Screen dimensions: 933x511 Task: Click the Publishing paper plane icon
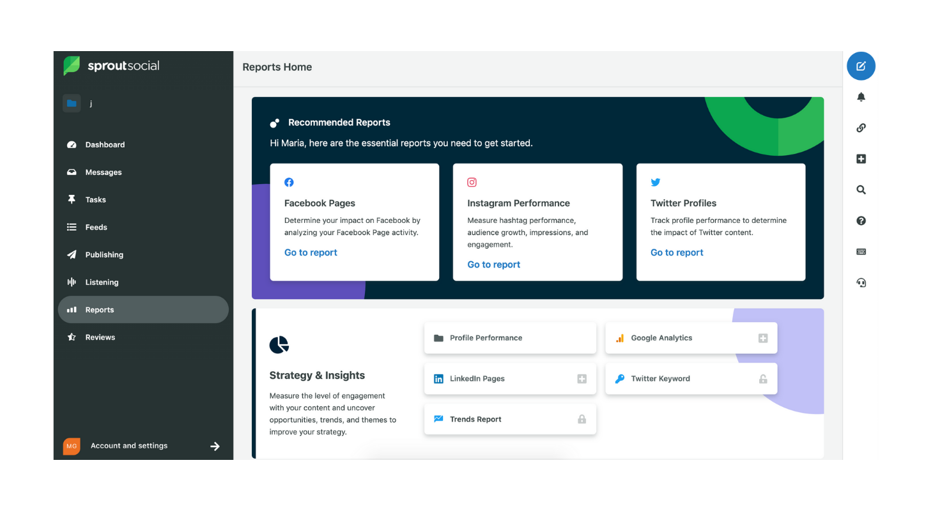tap(72, 255)
